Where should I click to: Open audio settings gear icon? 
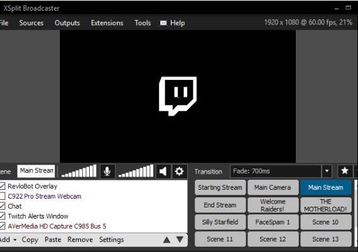(x=179, y=171)
